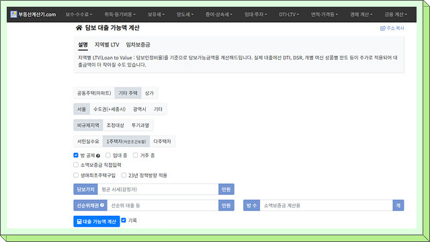This screenshot has width=430, height=242.
Task: Click the 담보가치 input field
Action: (x=158, y=190)
